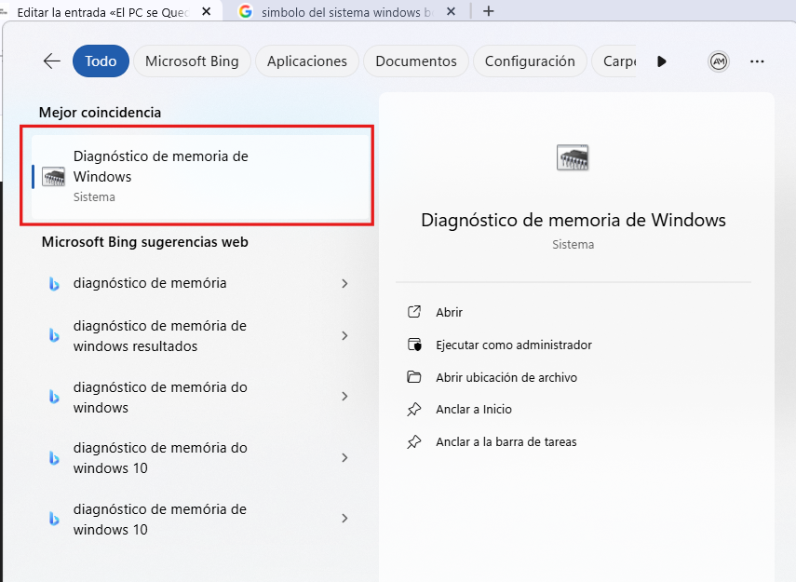Expand the diagnóstico de memoria suggestion chevron
This screenshot has height=582, width=796.
344,283
